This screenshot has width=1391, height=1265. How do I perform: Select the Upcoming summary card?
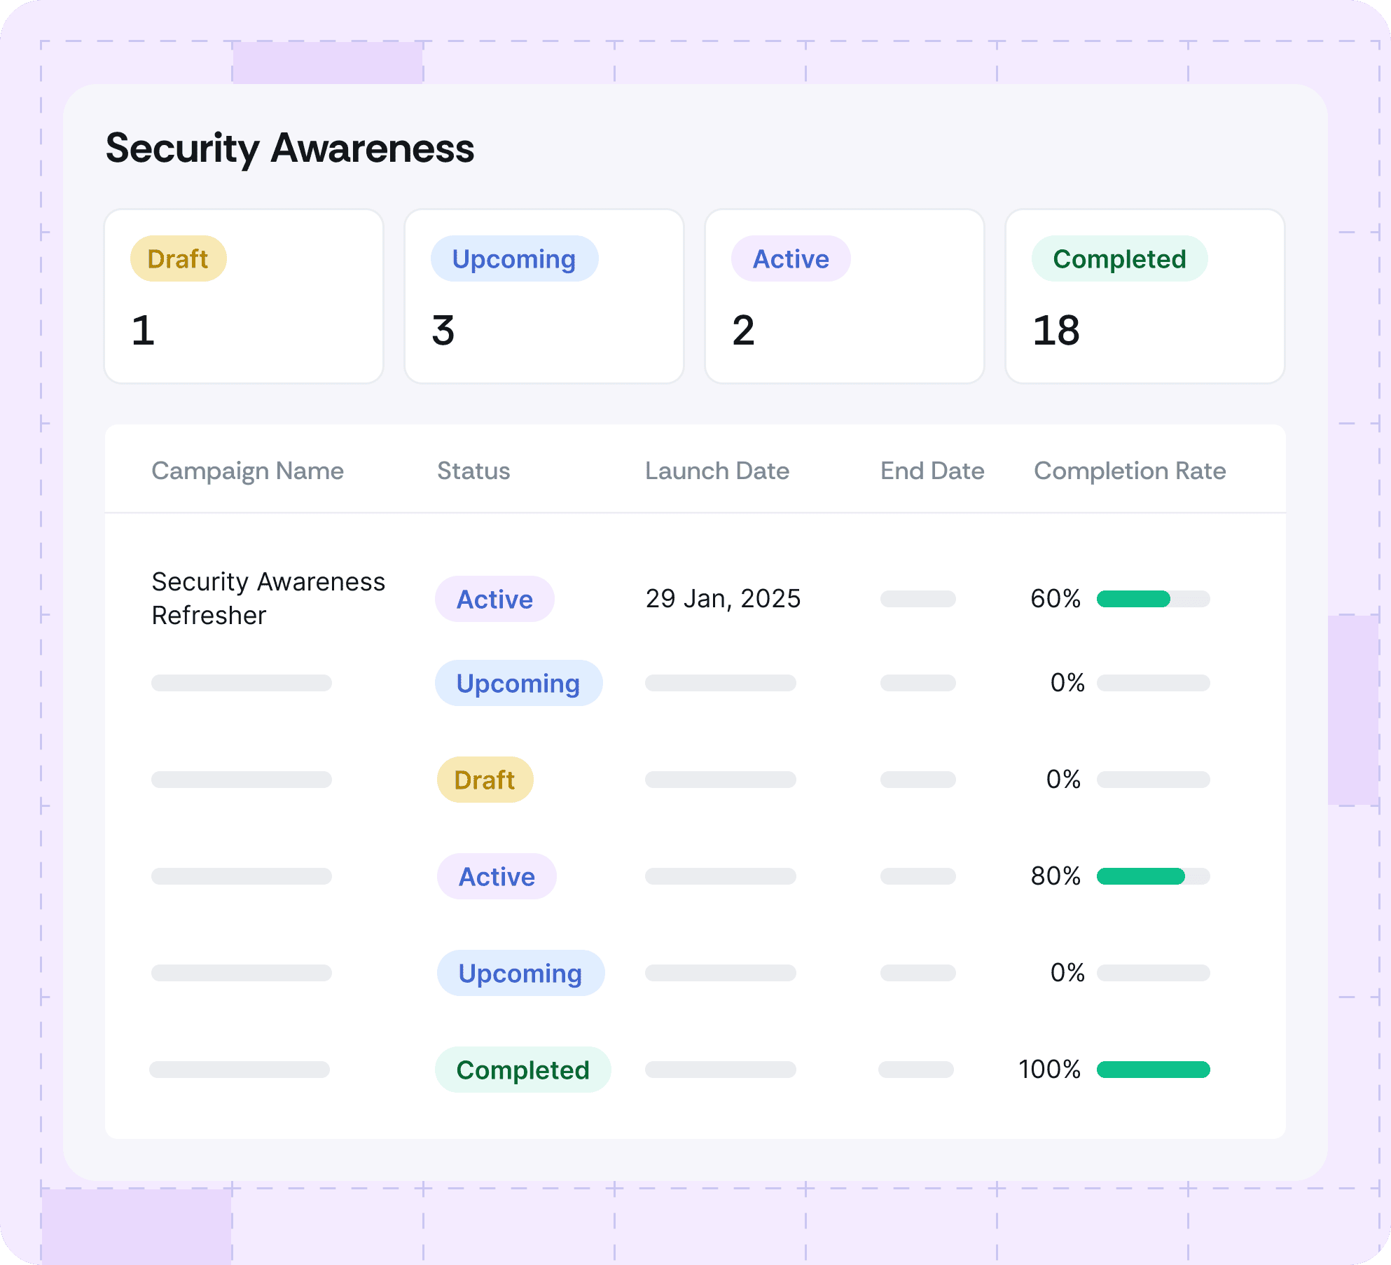click(x=544, y=296)
